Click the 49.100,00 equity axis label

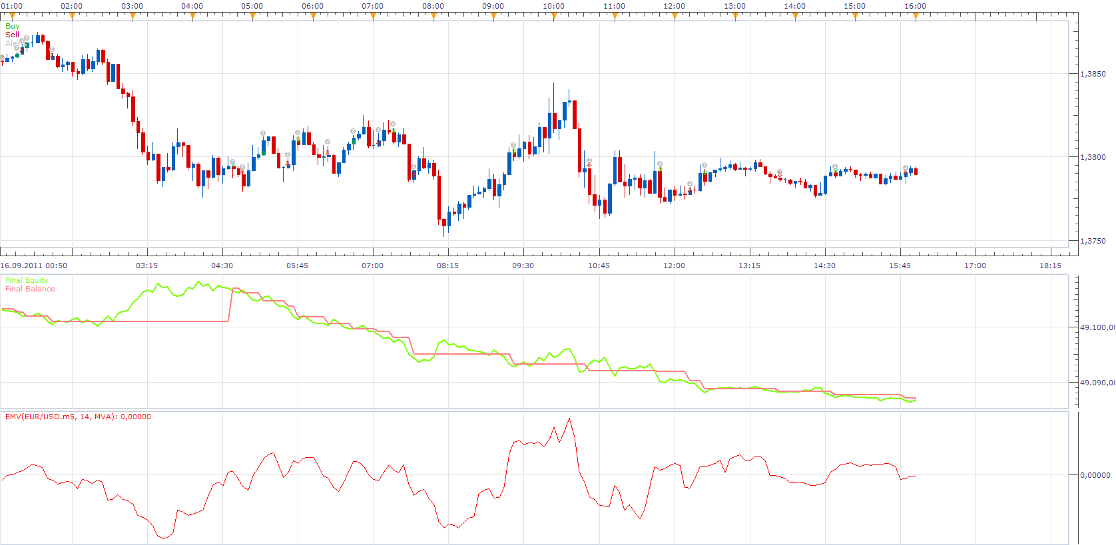[x=1097, y=327]
